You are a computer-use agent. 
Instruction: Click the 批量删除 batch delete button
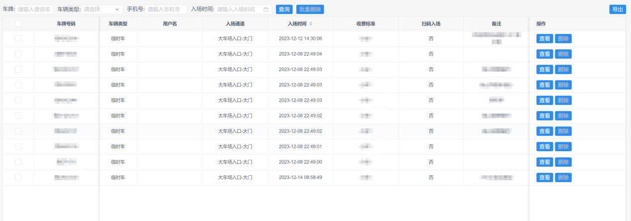(x=310, y=9)
